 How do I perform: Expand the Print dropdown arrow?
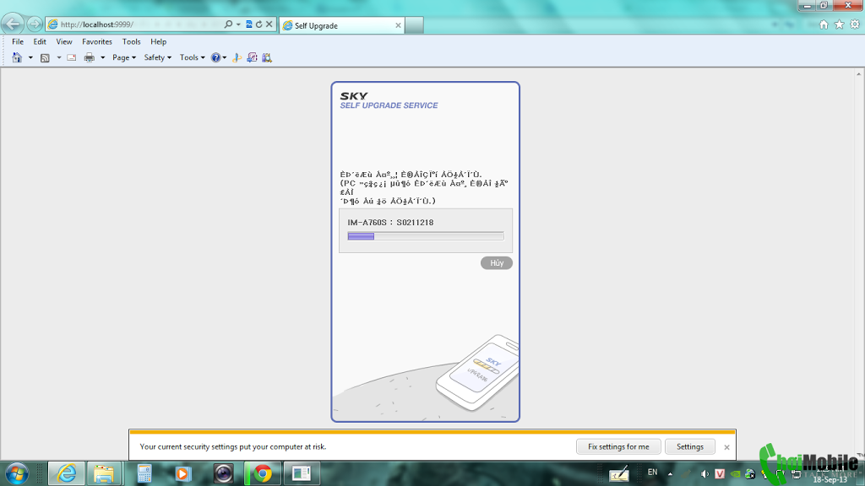(x=102, y=57)
